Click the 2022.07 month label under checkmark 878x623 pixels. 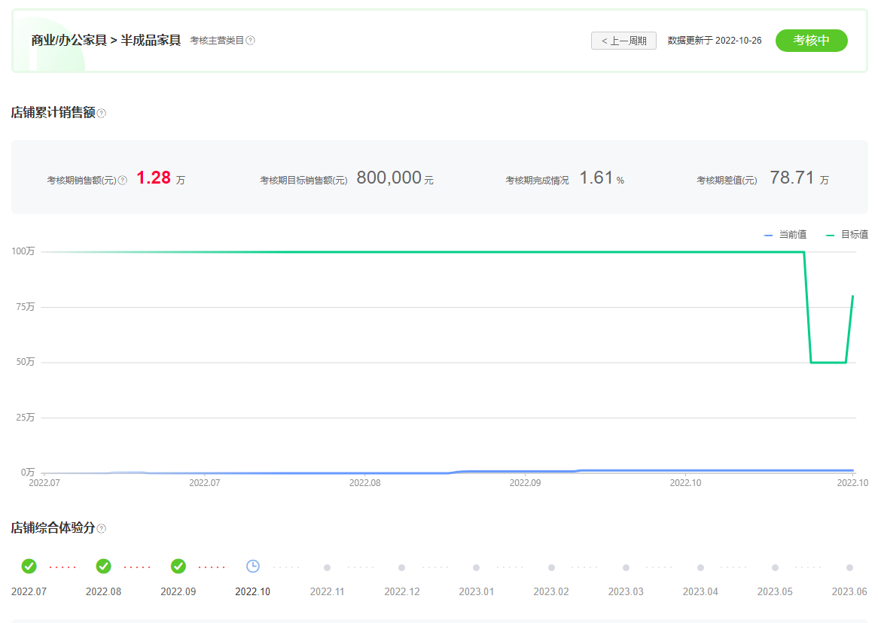(29, 591)
